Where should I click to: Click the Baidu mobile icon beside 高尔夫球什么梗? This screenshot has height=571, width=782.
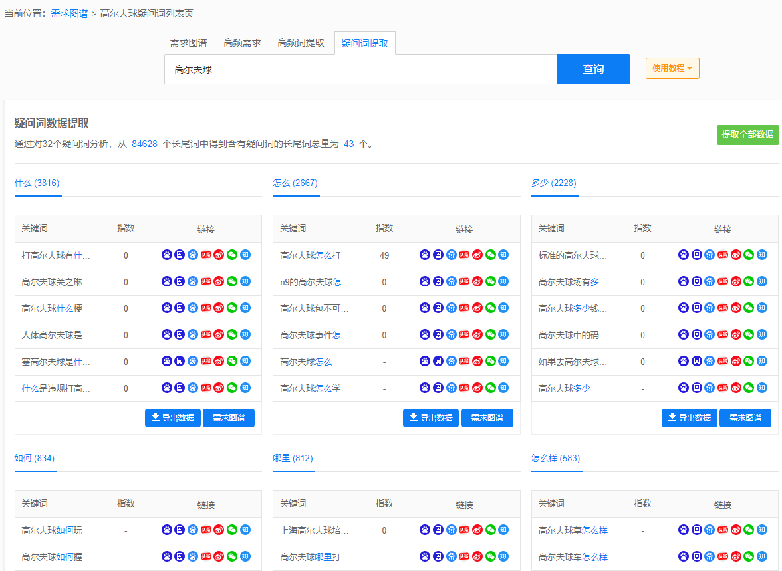coord(180,308)
